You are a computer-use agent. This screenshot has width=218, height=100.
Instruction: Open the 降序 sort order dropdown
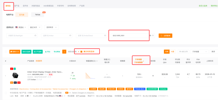214,52
